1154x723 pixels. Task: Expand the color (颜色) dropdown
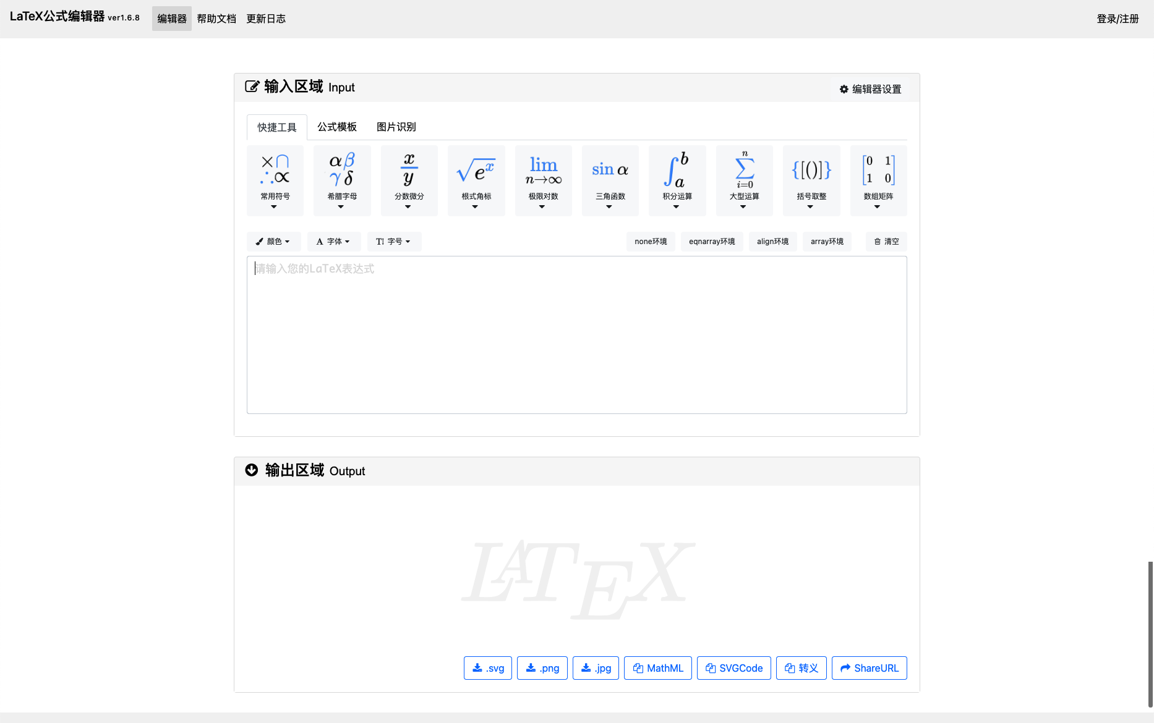[273, 242]
